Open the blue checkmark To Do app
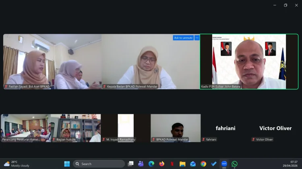 click(x=213, y=164)
